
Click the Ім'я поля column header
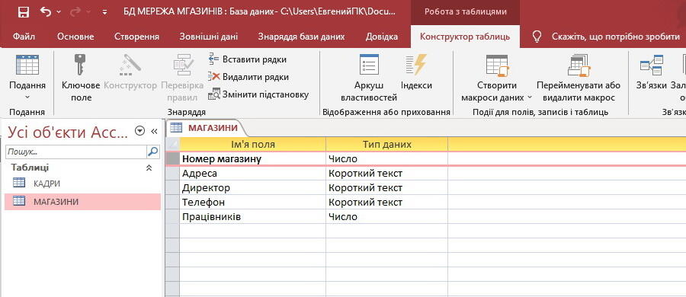click(253, 144)
